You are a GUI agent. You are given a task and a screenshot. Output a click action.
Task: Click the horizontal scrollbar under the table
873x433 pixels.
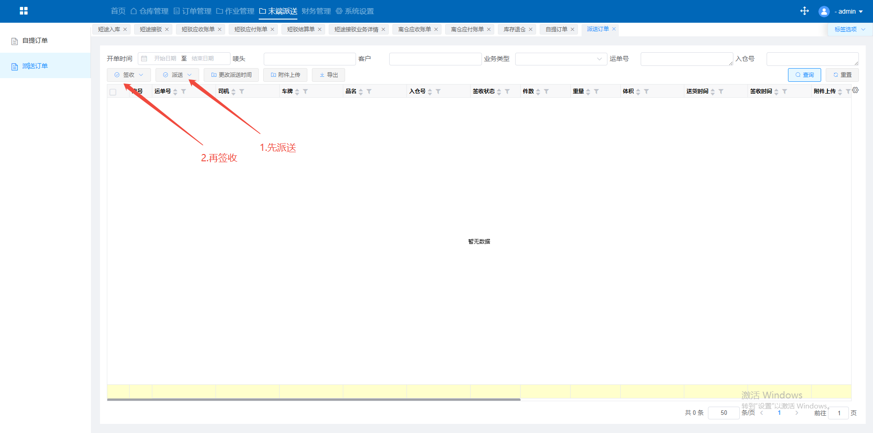[314, 400]
